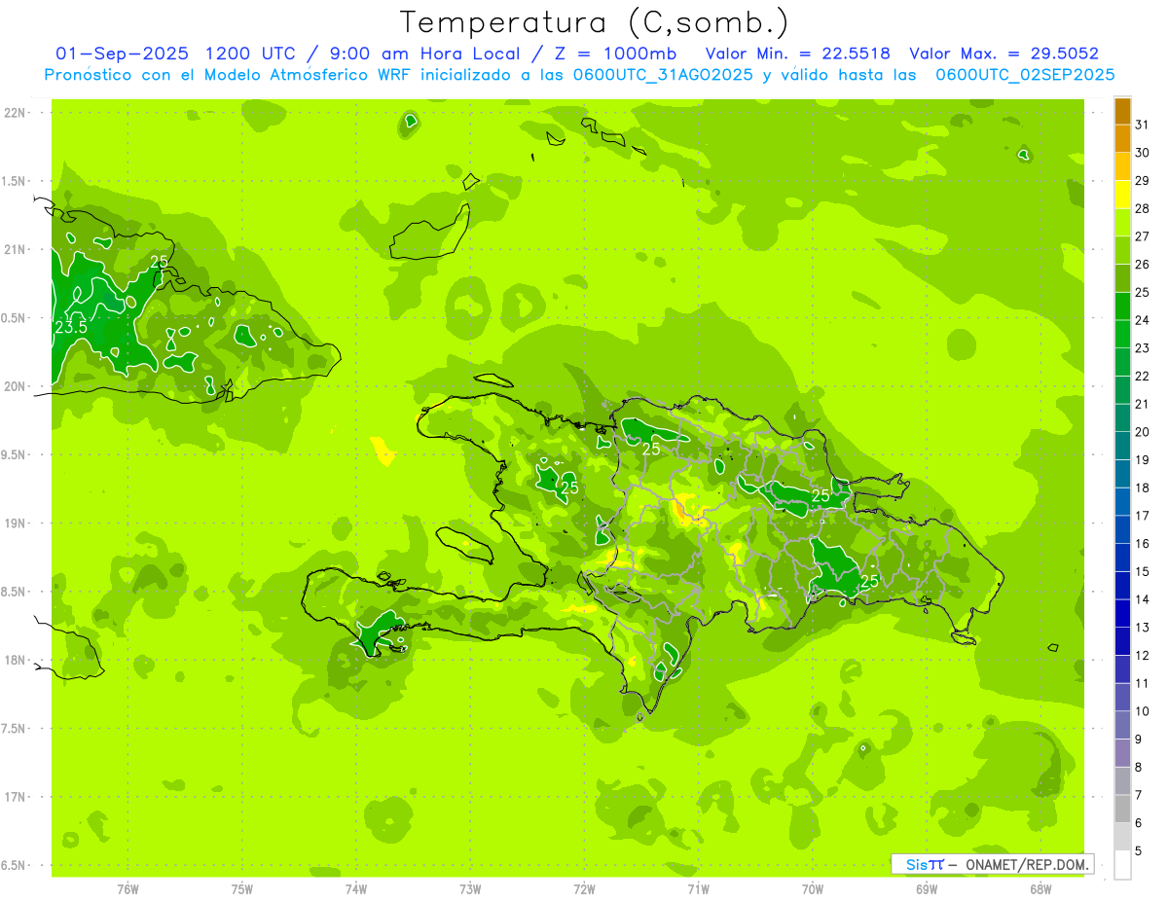
Task: Click colorbar swatch between 21 and 22
Action: pos(1122,390)
